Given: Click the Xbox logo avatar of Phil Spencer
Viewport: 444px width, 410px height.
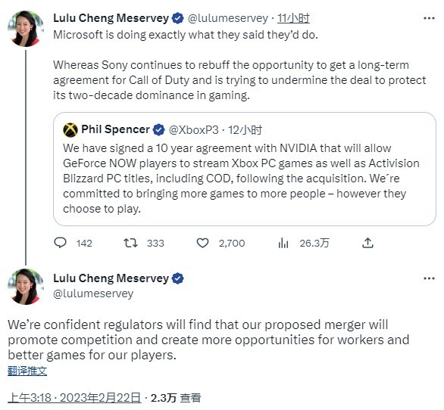Looking at the screenshot, I should [70, 130].
